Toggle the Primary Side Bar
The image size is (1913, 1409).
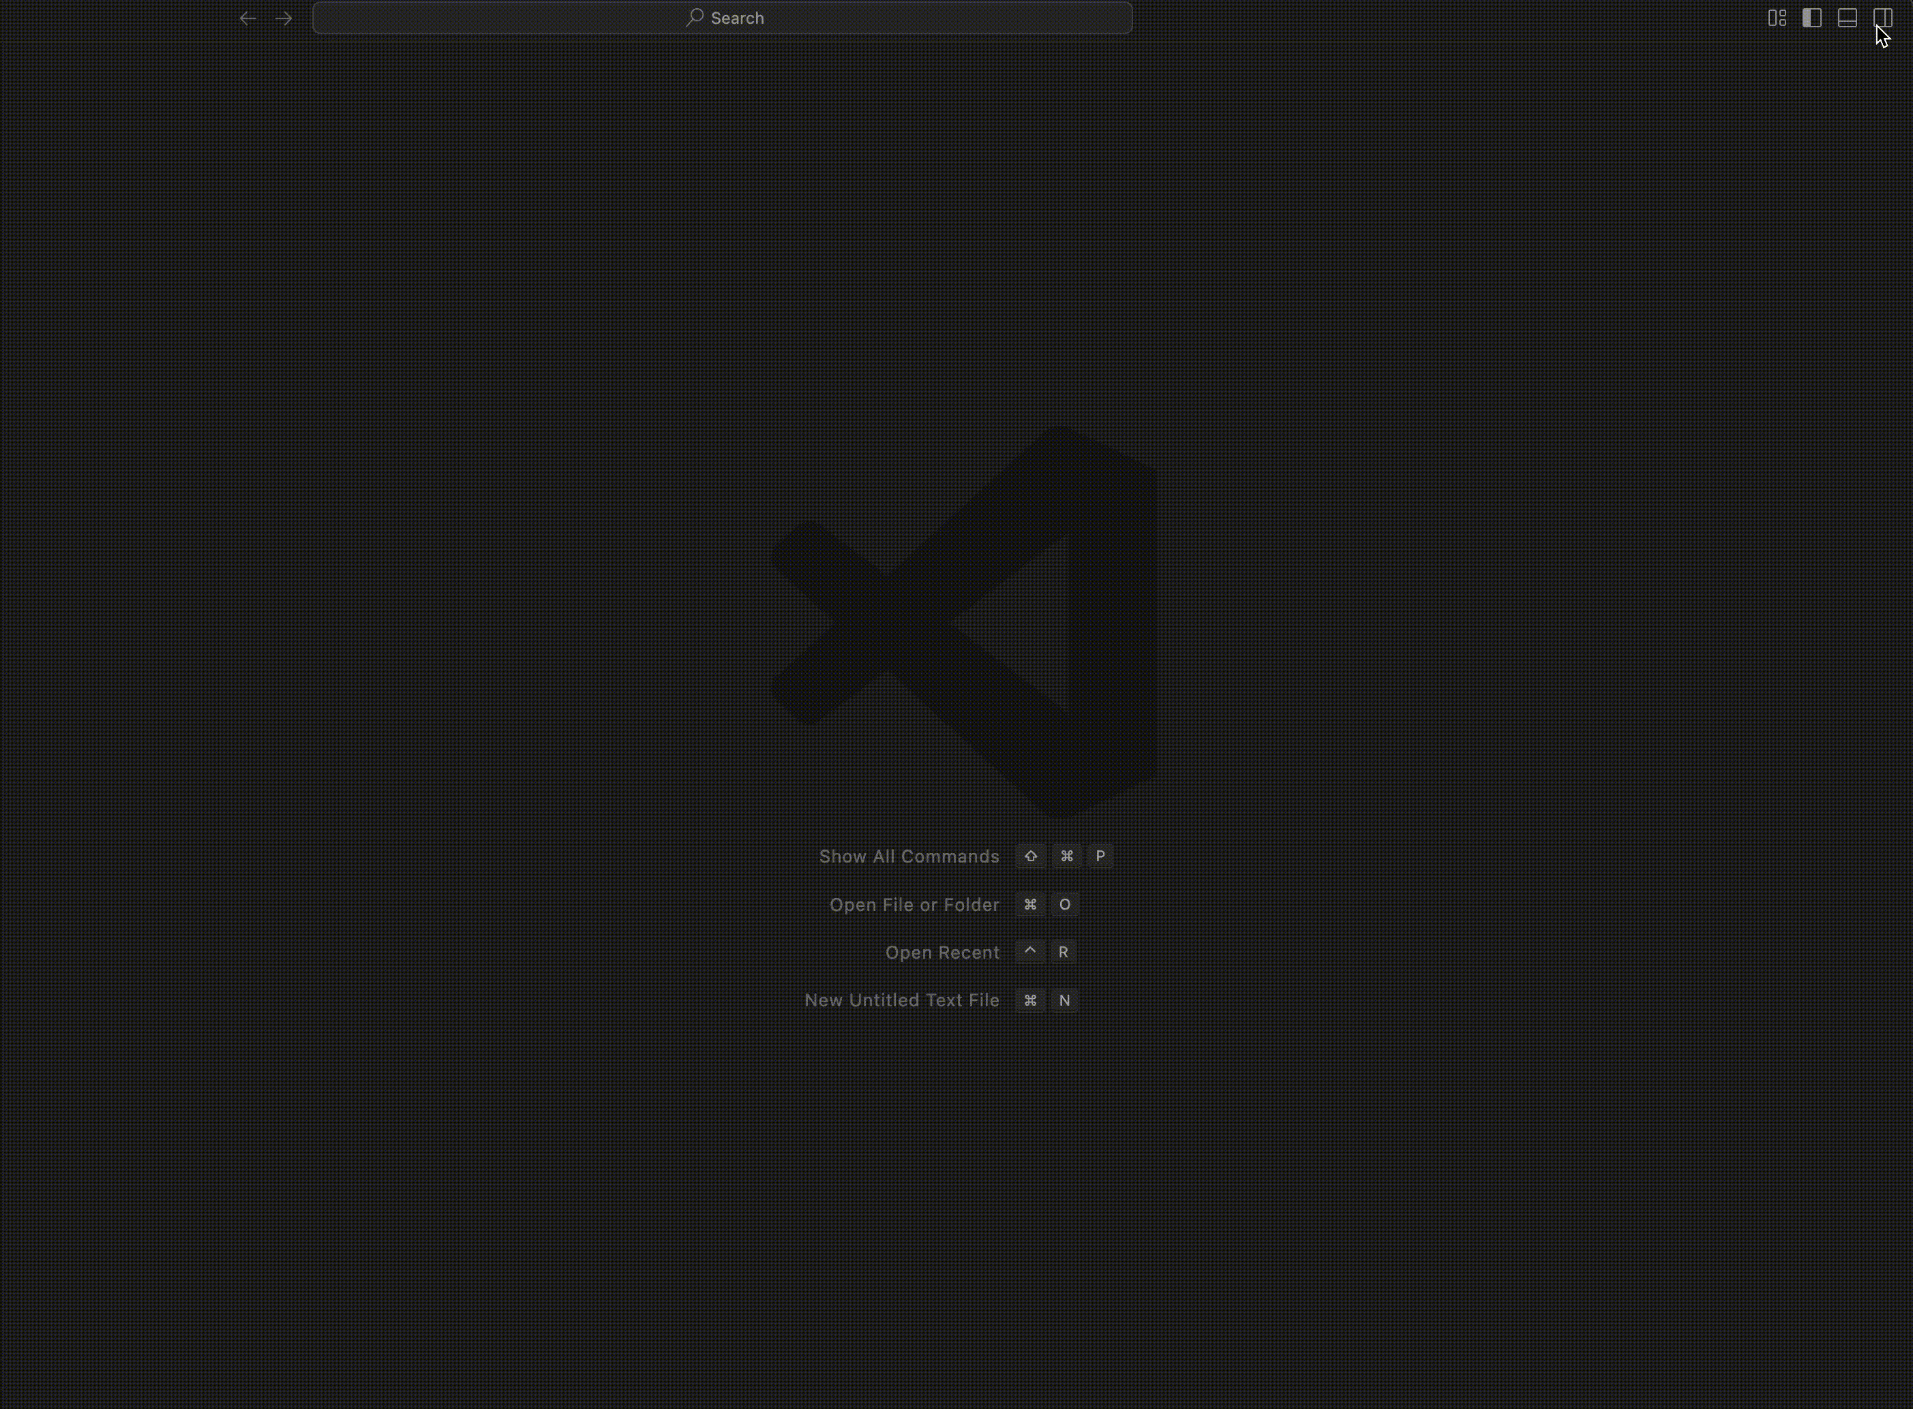[x=1811, y=18]
